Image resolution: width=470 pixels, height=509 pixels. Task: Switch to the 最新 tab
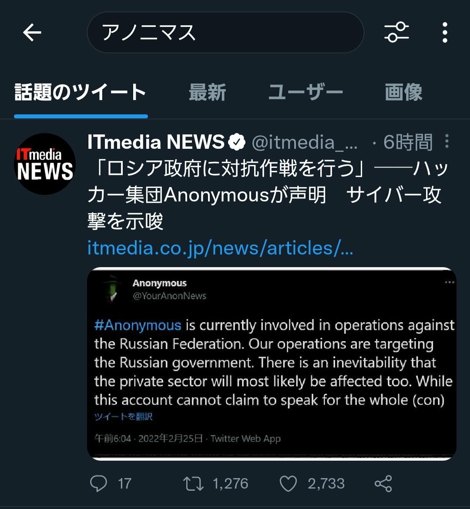[x=207, y=92]
